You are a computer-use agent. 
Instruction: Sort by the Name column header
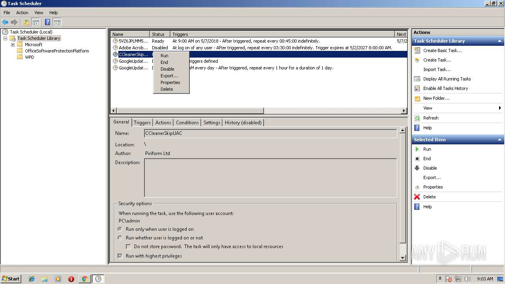[x=130, y=34]
